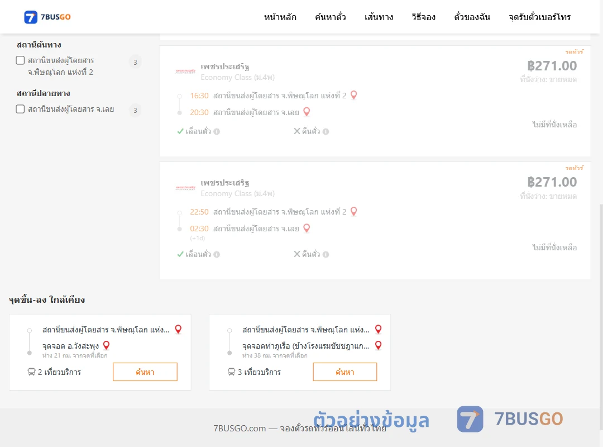Click the map pin beside the 22:50 departure station

tap(354, 211)
